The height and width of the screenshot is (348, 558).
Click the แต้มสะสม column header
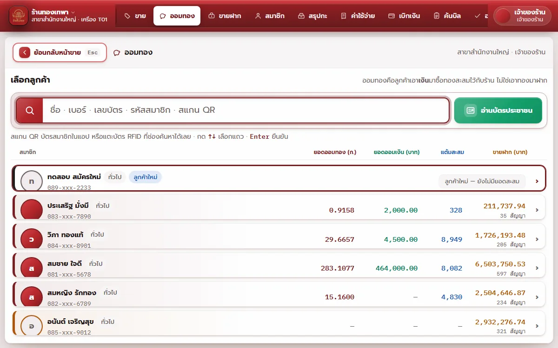(452, 152)
